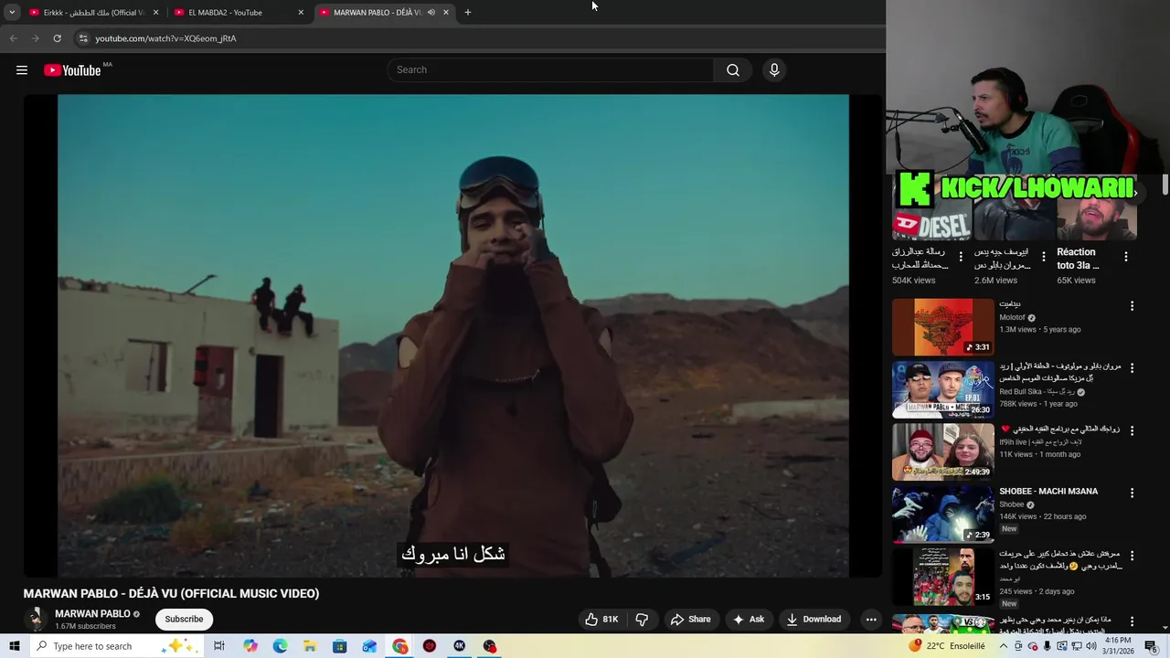Open File Explorer from the taskbar
This screenshot has width=1170, height=658.
pyautogui.click(x=310, y=646)
